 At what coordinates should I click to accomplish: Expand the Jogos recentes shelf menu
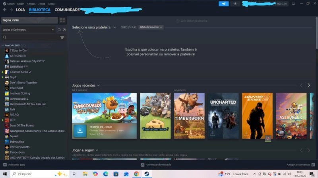[x=98, y=85]
